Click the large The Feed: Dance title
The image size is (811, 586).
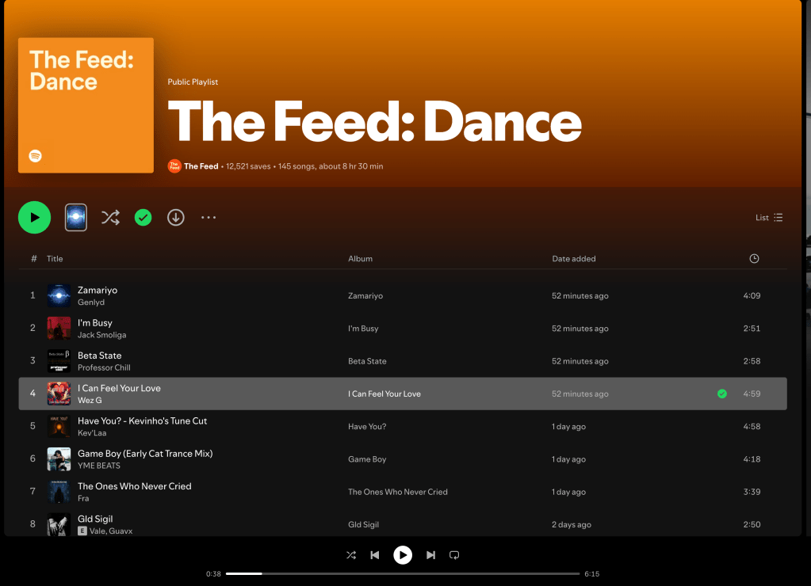pos(374,122)
